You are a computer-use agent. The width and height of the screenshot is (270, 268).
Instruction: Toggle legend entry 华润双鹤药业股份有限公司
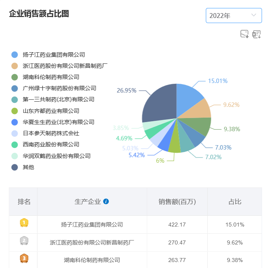pos(51,156)
